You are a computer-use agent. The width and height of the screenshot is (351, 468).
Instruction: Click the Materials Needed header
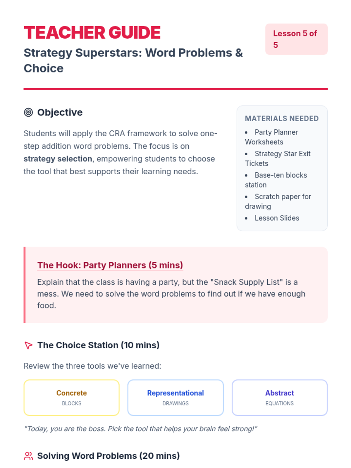[x=282, y=118]
